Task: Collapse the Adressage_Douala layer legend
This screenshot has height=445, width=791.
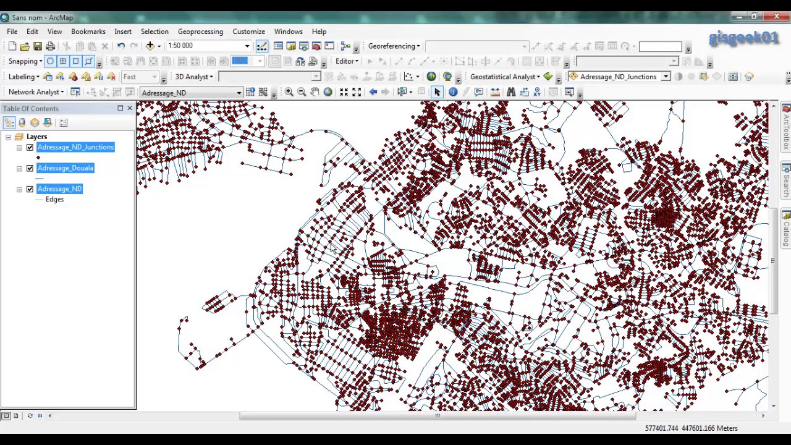Action: click(19, 168)
